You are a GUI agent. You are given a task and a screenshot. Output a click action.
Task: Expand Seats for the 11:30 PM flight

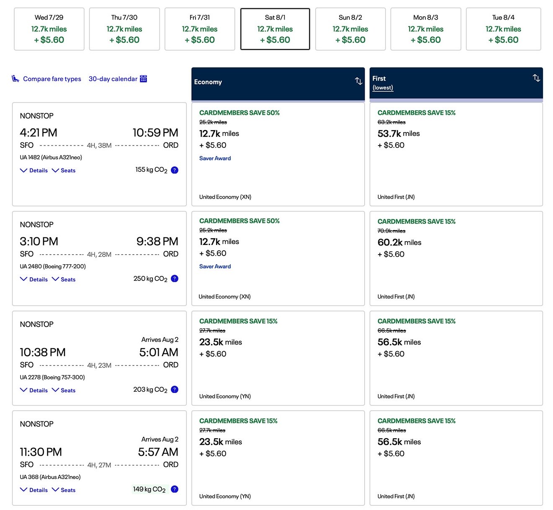[64, 490]
